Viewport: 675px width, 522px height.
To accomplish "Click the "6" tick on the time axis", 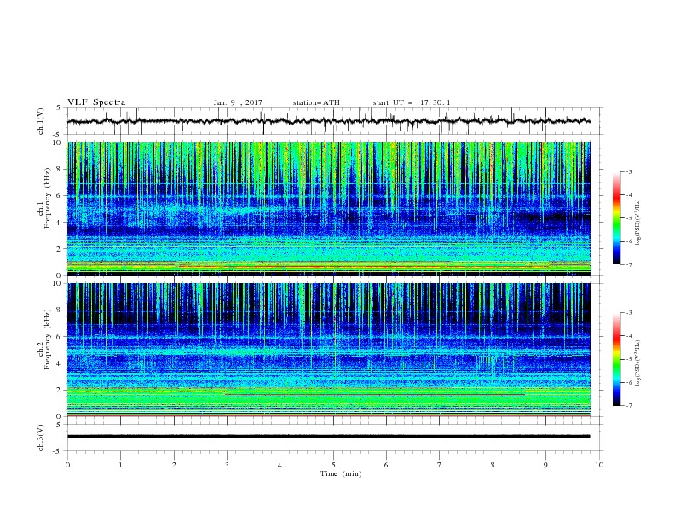I will coord(386,465).
